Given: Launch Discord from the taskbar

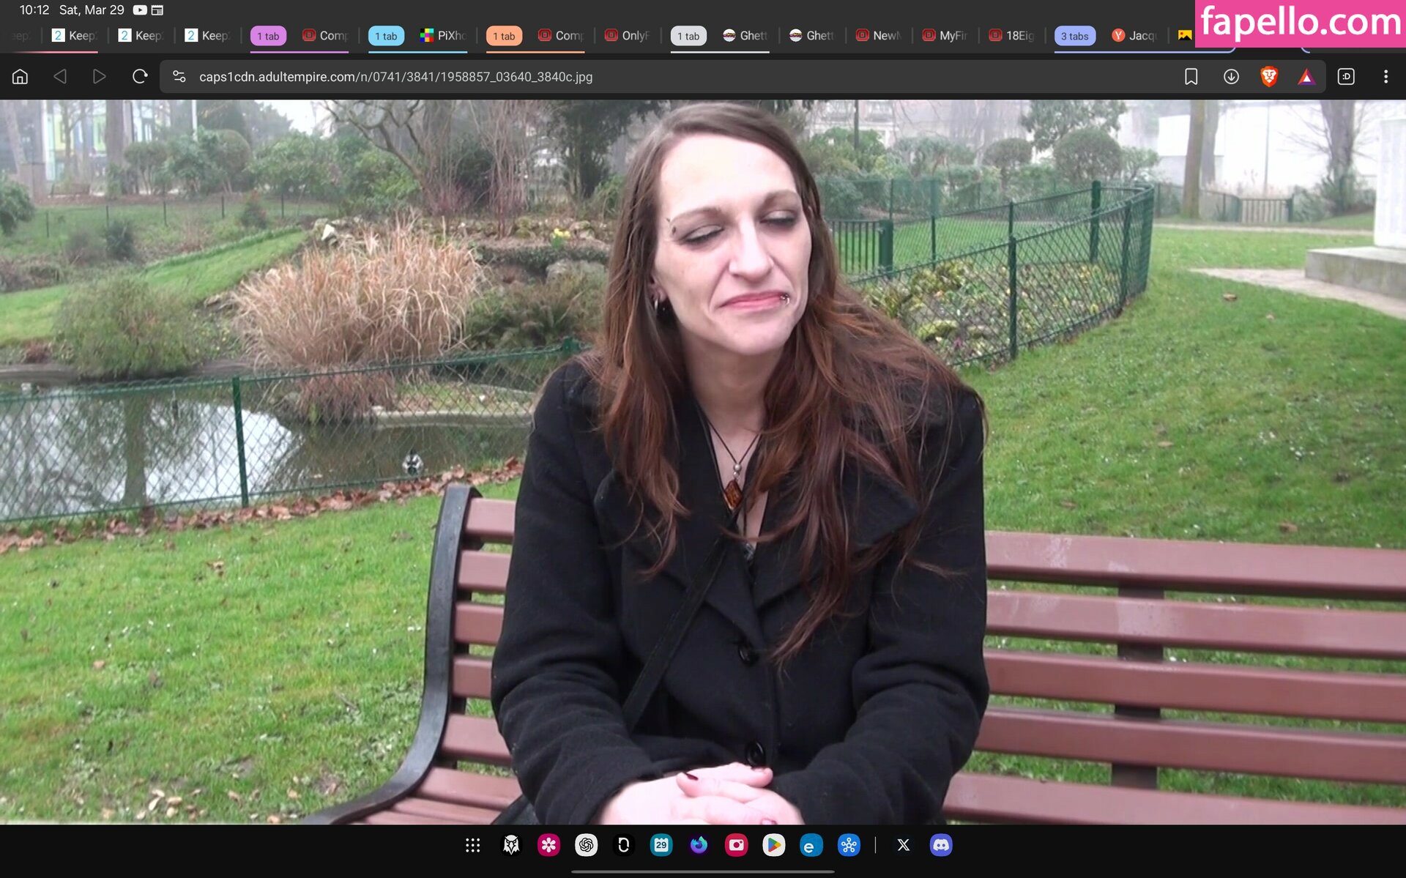Looking at the screenshot, I should click(x=941, y=845).
